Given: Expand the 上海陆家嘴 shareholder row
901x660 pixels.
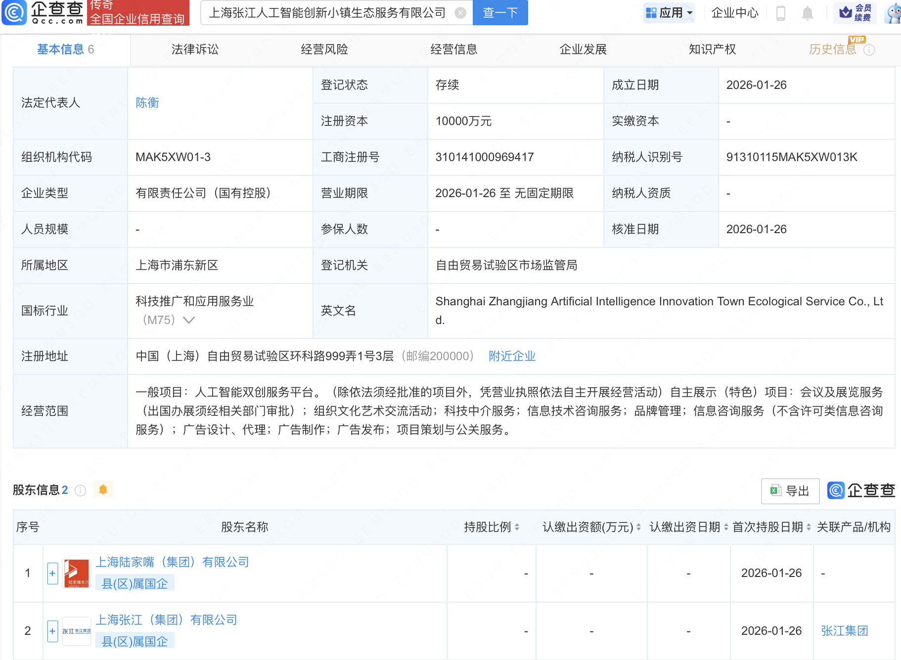Looking at the screenshot, I should pyautogui.click(x=52, y=573).
